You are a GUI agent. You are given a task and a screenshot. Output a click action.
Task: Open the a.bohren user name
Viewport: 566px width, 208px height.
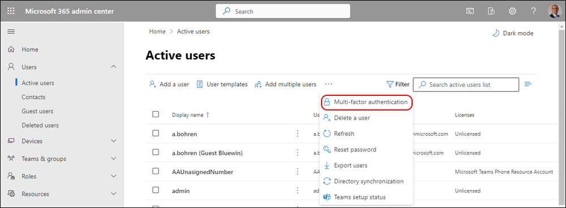tap(185, 134)
